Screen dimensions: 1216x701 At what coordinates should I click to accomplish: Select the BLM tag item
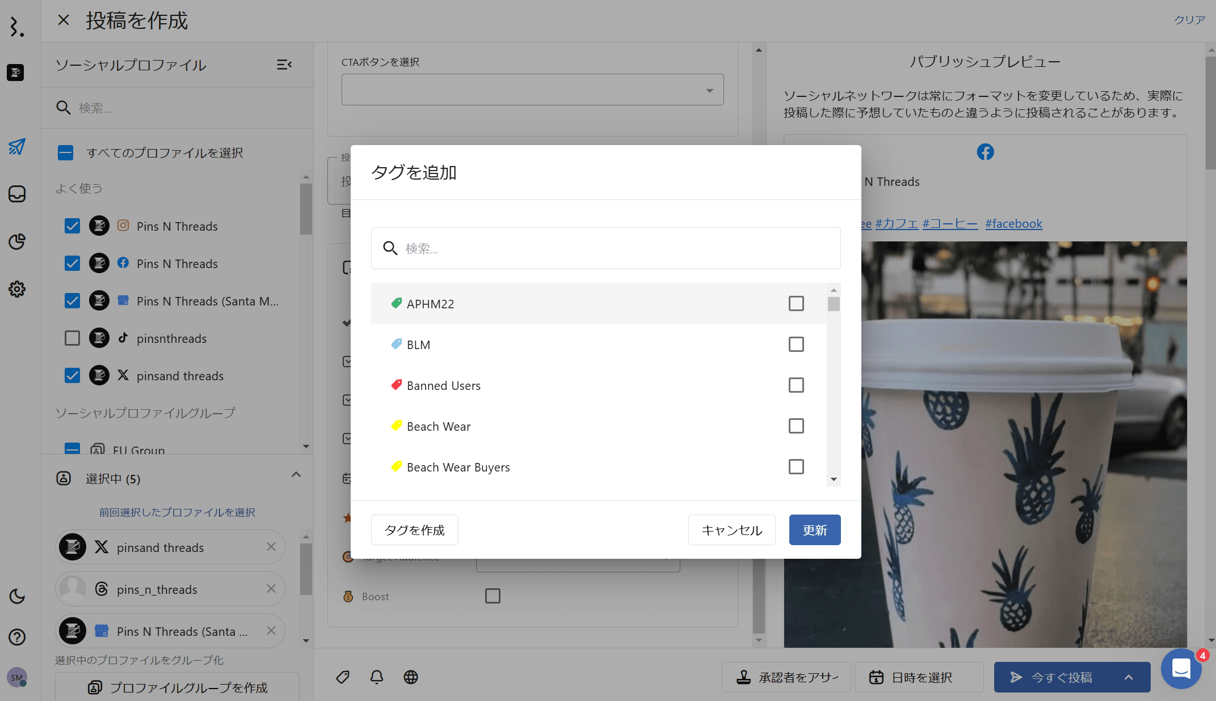click(419, 345)
